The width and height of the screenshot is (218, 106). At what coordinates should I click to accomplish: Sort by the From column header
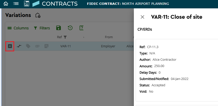[109, 37]
